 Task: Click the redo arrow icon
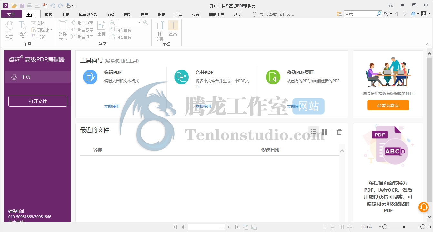60,6
